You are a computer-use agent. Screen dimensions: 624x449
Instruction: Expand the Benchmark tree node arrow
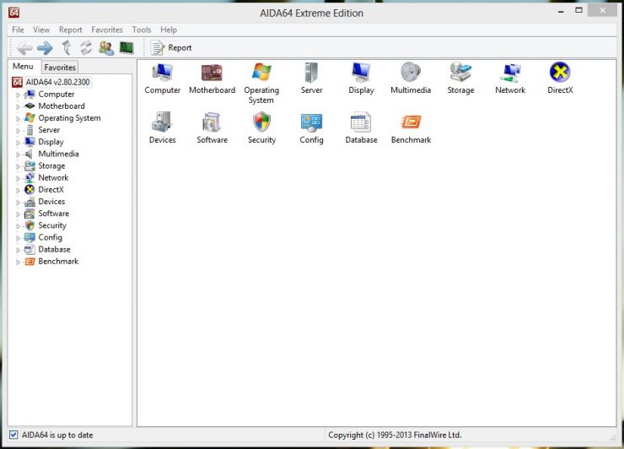coord(18,262)
